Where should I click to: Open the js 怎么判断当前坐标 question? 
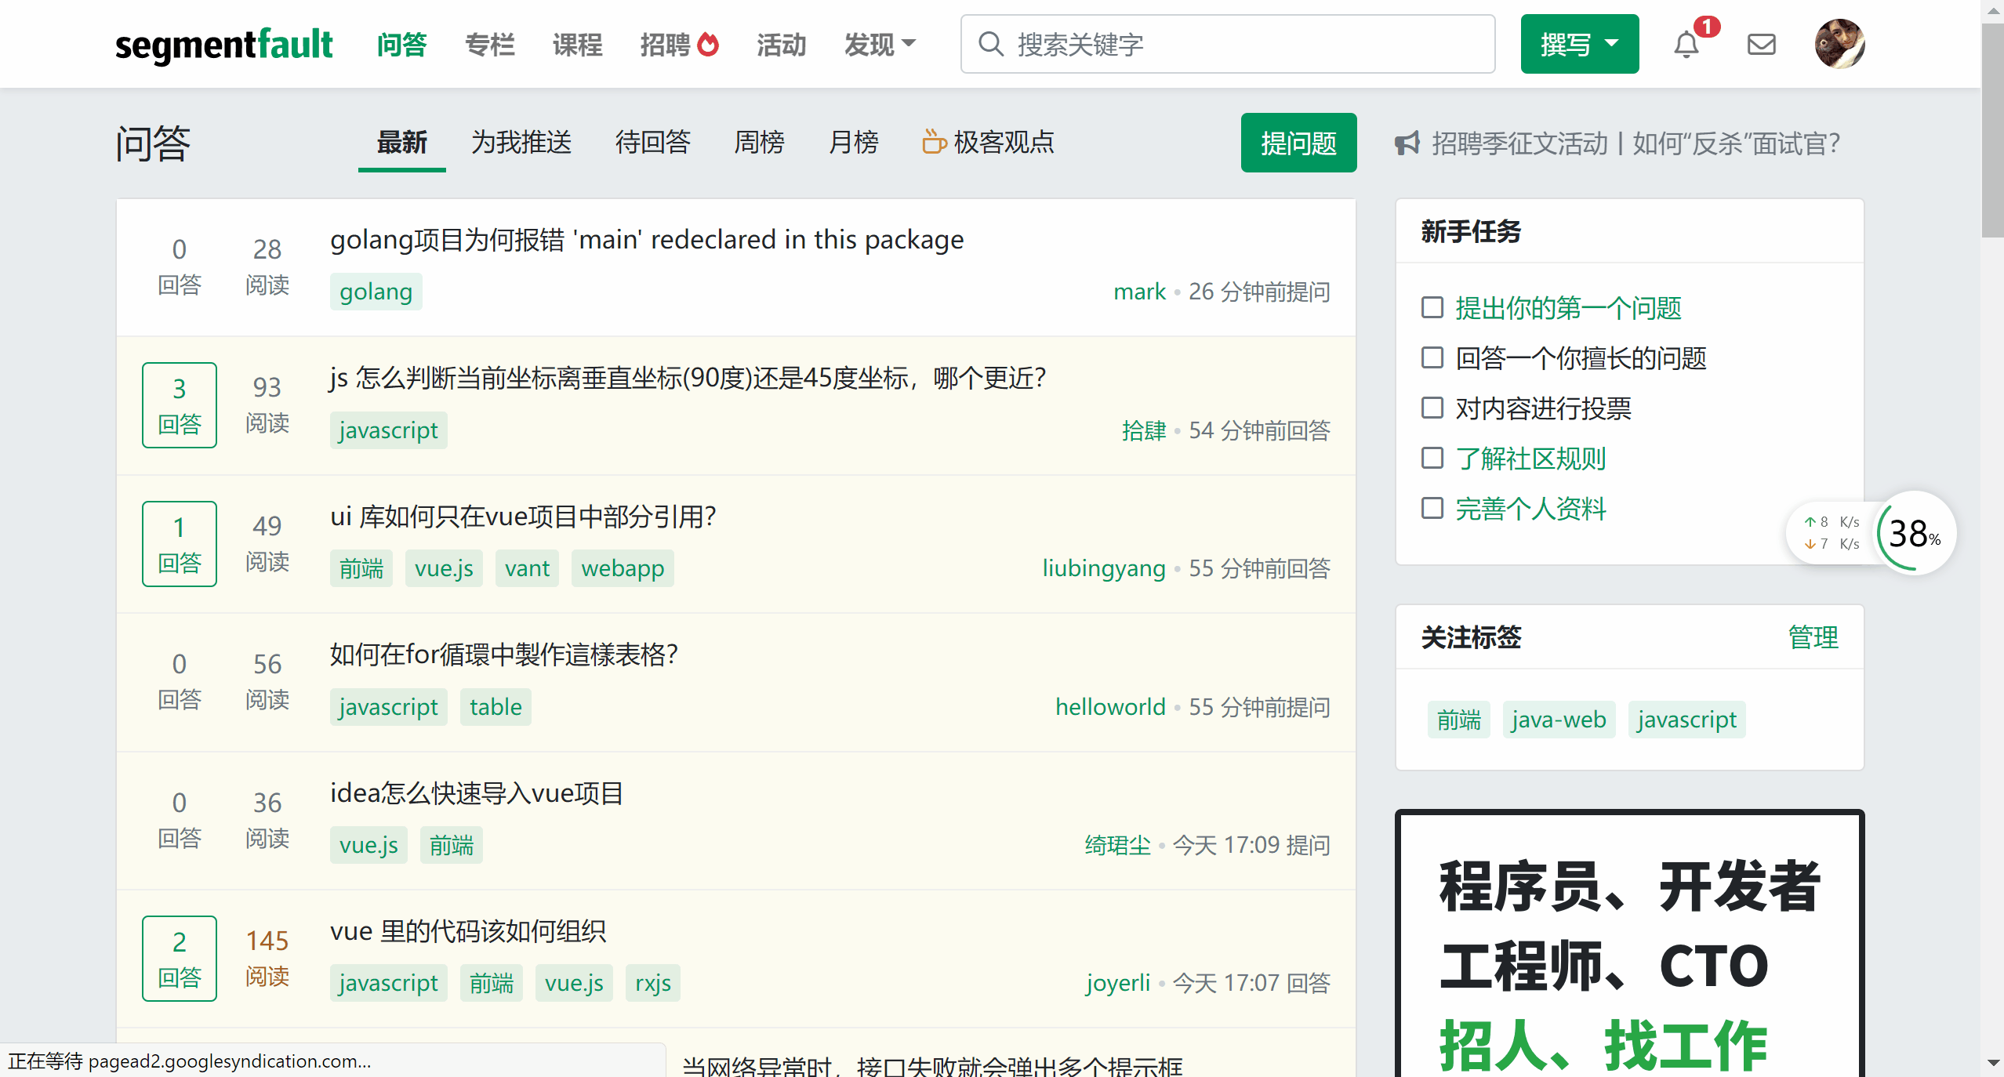pos(688,379)
